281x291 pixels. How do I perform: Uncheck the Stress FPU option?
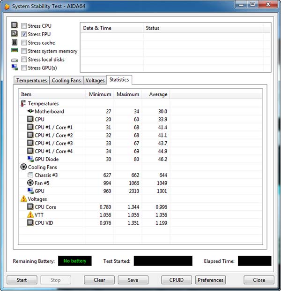point(24,34)
